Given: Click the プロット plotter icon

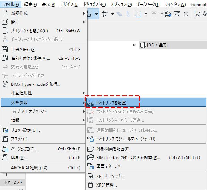Looking at the screenshot, I should tap(5, 139).
